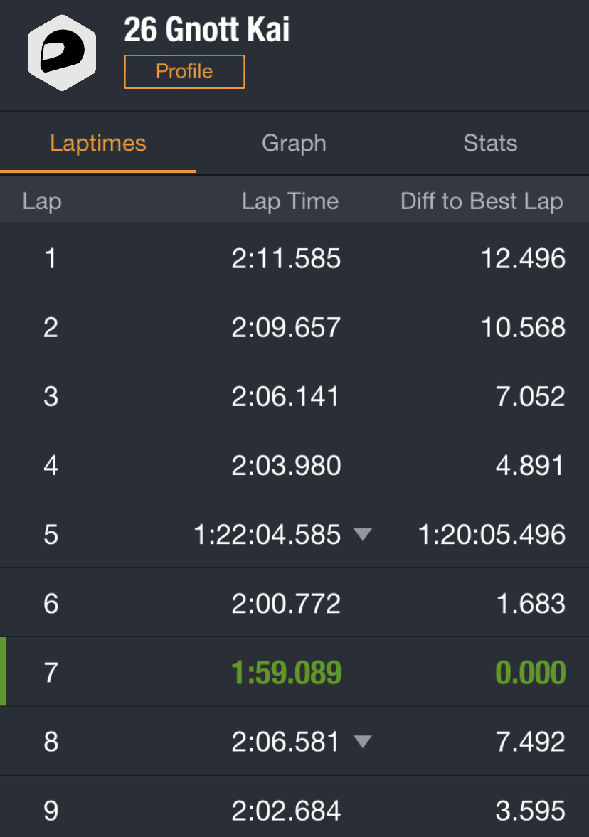The image size is (589, 837).
Task: Sort by Lap Time header
Action: pyautogui.click(x=290, y=201)
